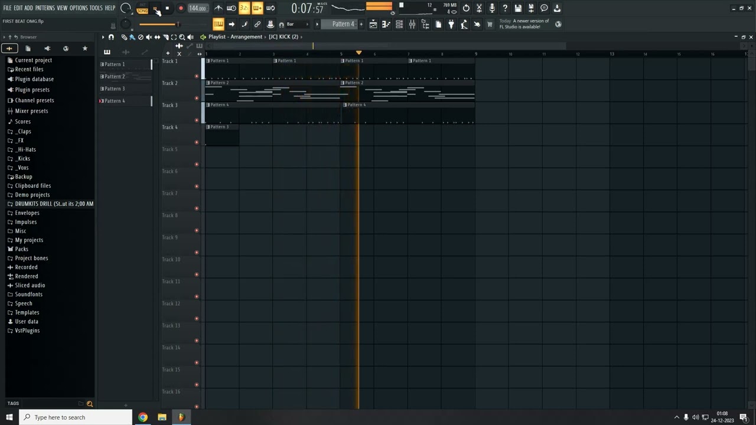Open the newer version available news message
Screen dimensions: 756x425
click(x=524, y=24)
